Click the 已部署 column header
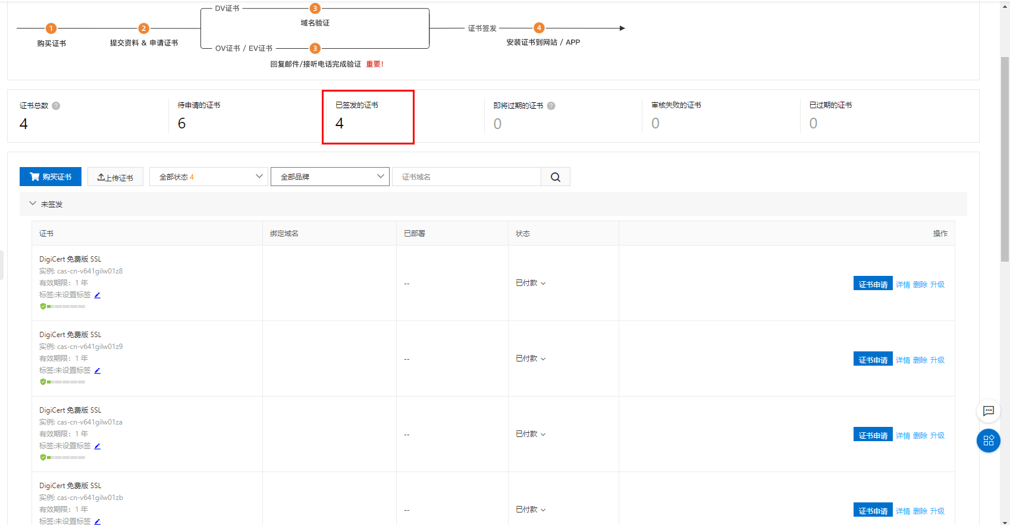 click(415, 233)
